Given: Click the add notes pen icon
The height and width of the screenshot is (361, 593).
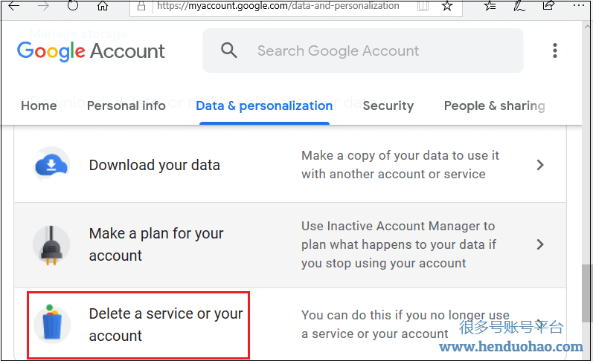Looking at the screenshot, I should point(520,6).
